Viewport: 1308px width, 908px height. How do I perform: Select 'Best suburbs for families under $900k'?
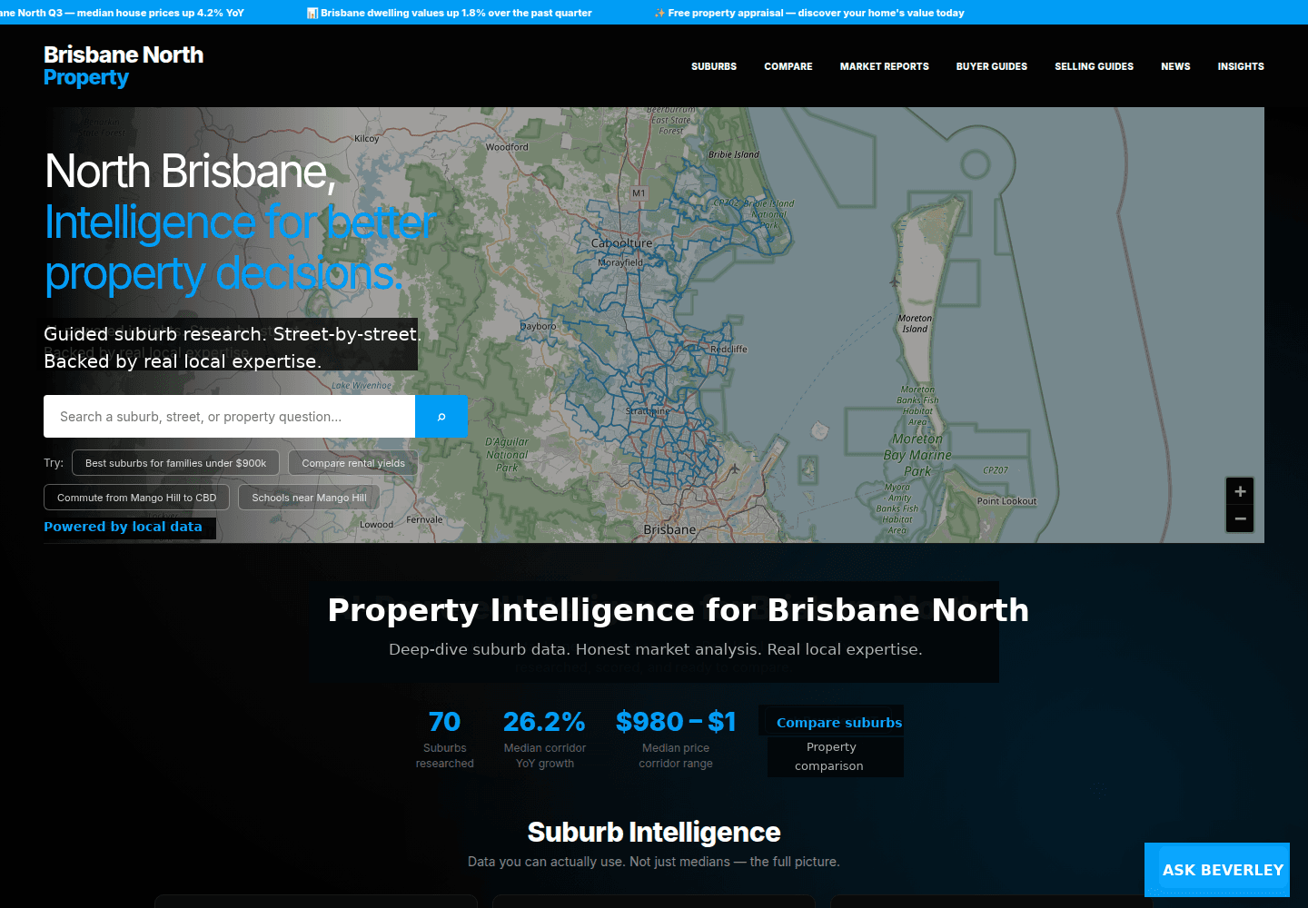pyautogui.click(x=175, y=463)
